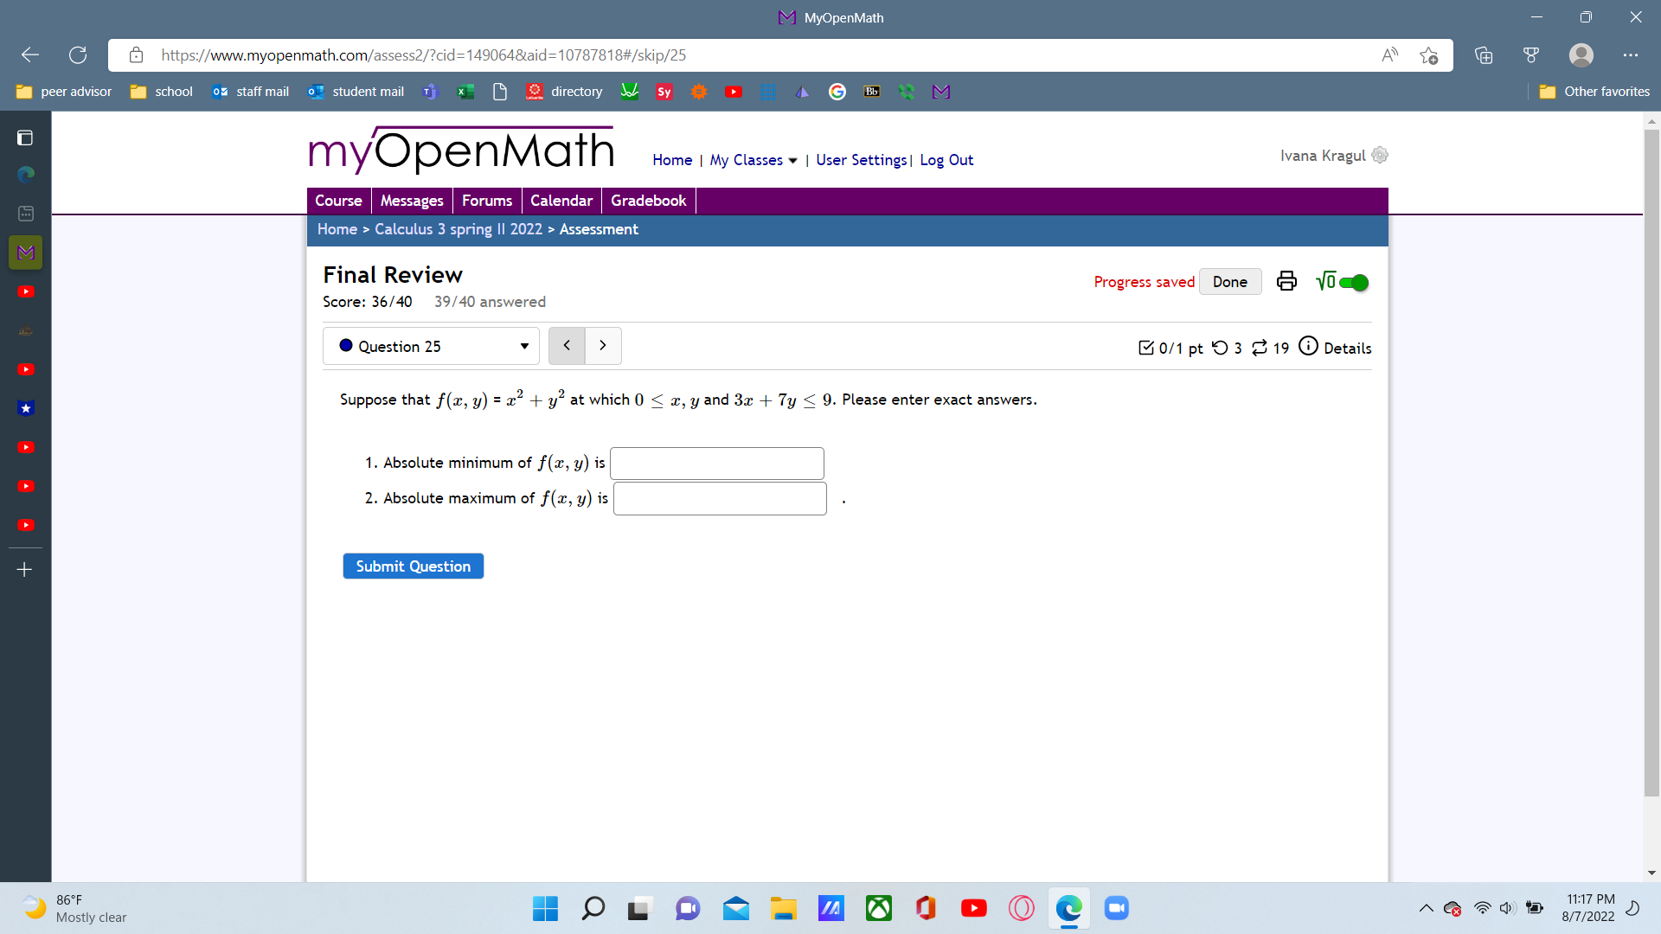Open the Forums section
The width and height of the screenshot is (1661, 934).
(487, 200)
